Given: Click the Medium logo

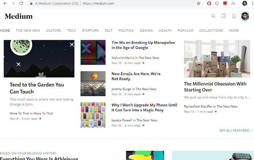Looking at the screenshot, I should [19, 16].
